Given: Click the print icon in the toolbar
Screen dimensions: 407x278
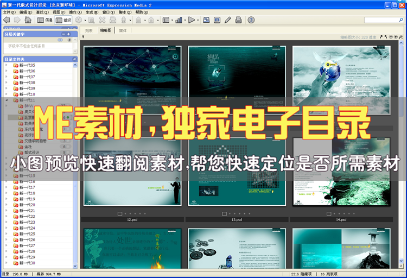Looking at the screenshot, I should click(238, 20).
